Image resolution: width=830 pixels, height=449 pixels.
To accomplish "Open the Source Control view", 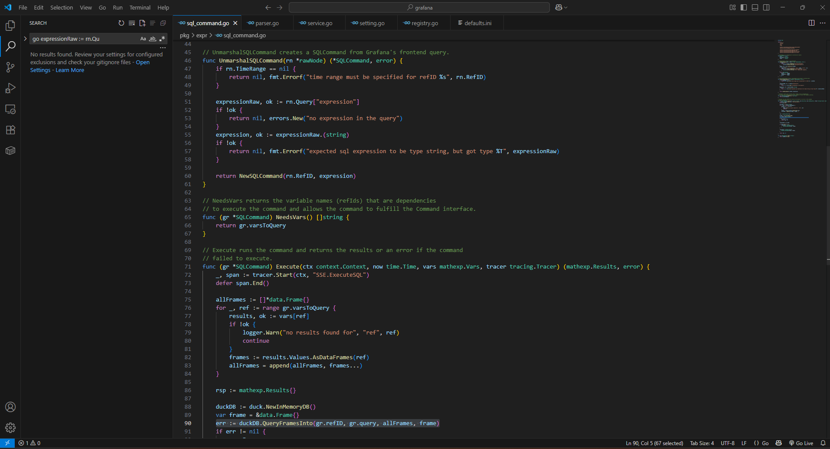I will (x=10, y=67).
